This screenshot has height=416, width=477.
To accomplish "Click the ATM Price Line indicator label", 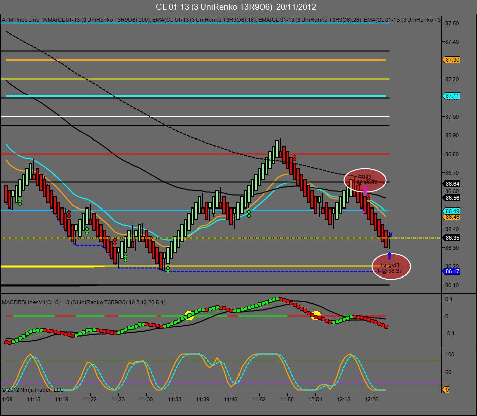I will (21, 20).
